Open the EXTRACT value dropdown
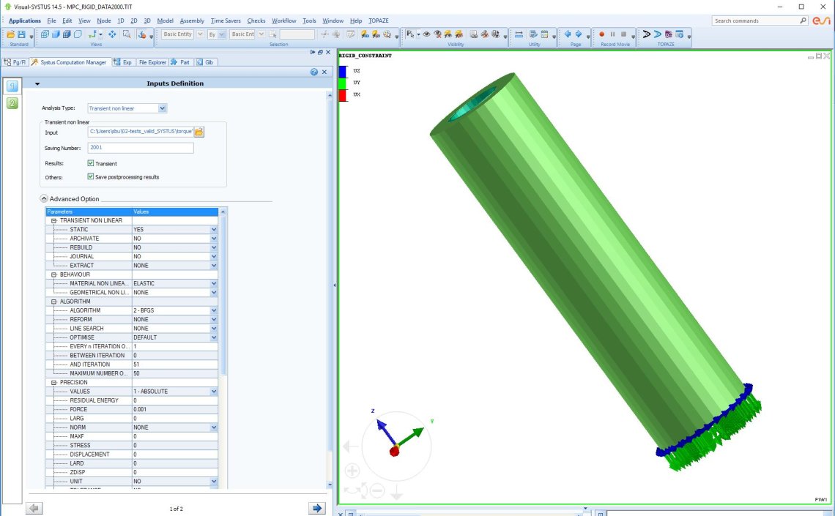This screenshot has height=516, width=835. (214, 266)
